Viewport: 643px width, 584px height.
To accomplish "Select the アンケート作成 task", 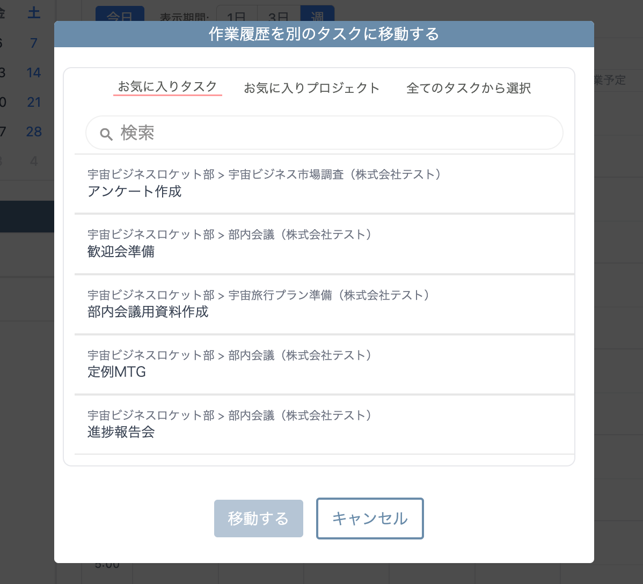I will (x=135, y=192).
